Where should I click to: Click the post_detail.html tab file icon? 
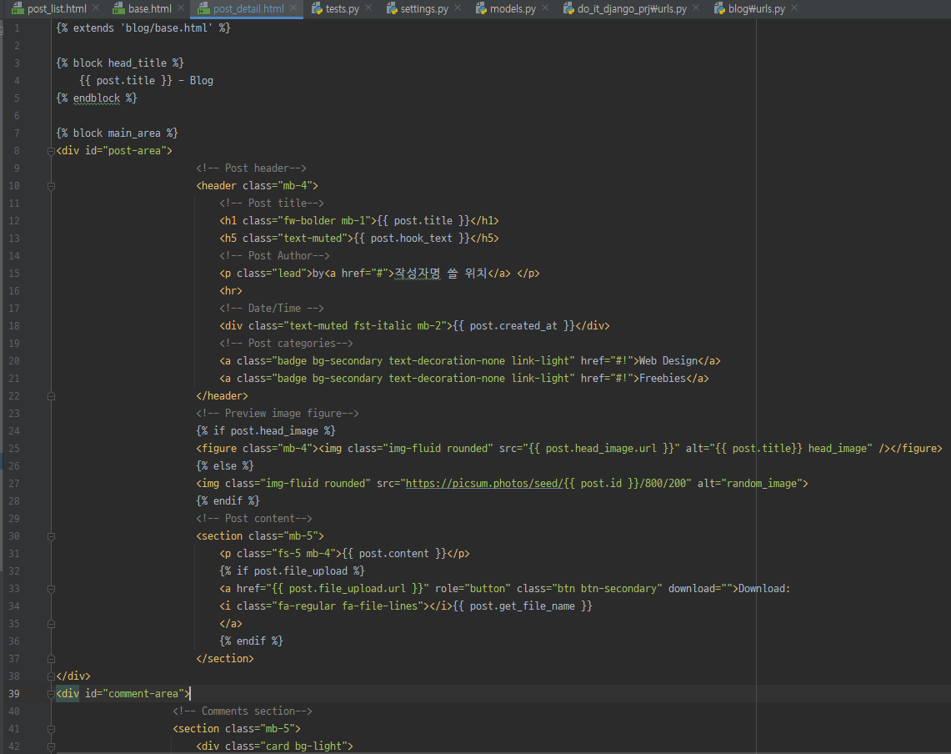tap(203, 8)
